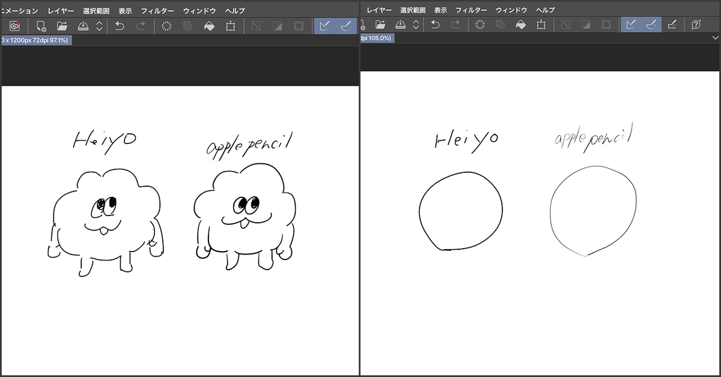Enable Snap to Grid toggle
The height and width of the screenshot is (377, 721).
(x=672, y=25)
